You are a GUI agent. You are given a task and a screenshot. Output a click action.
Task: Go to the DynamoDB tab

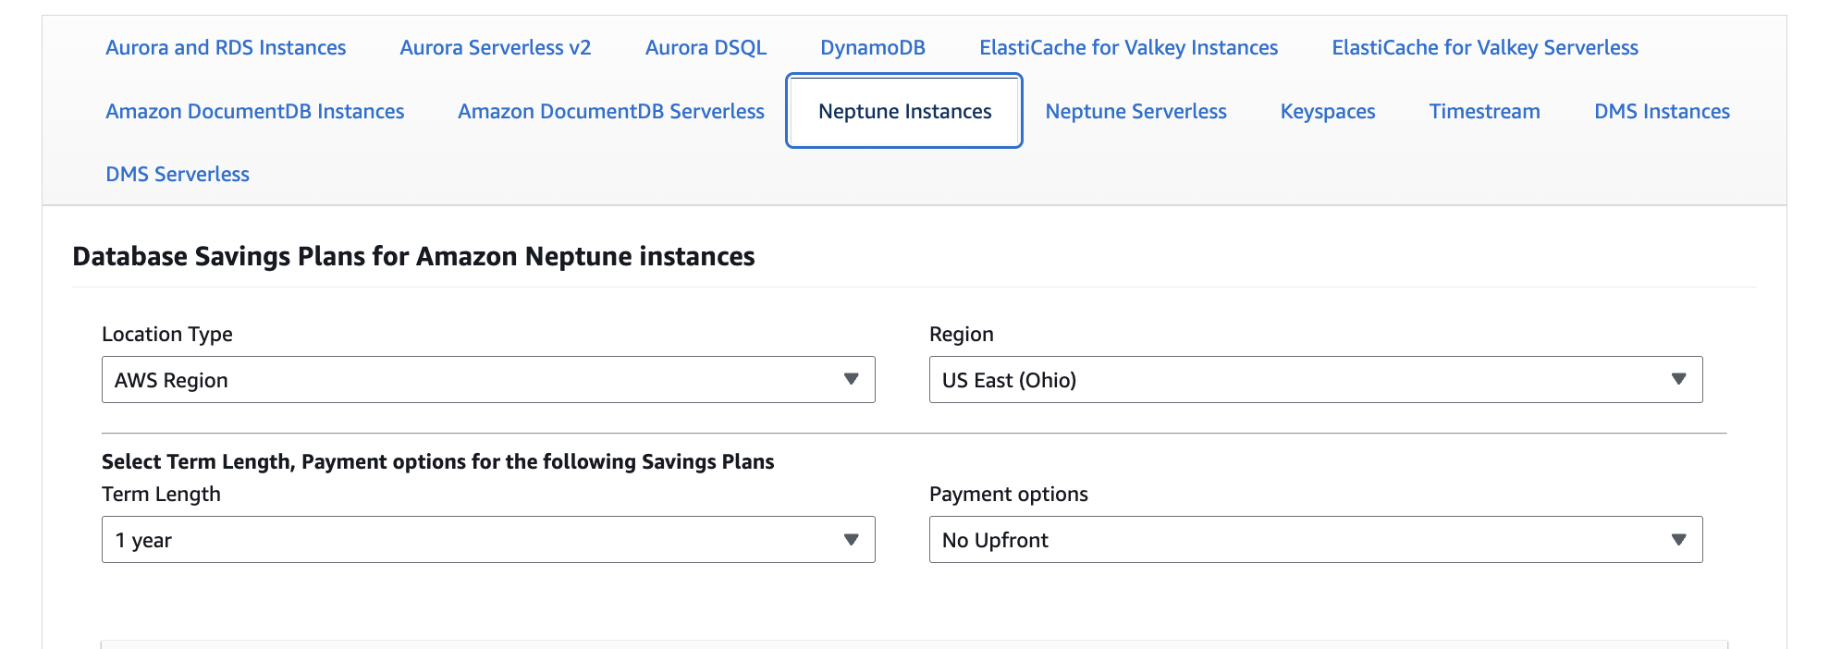point(872,48)
